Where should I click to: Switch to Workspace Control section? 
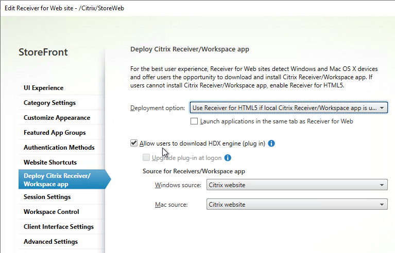click(x=62, y=212)
